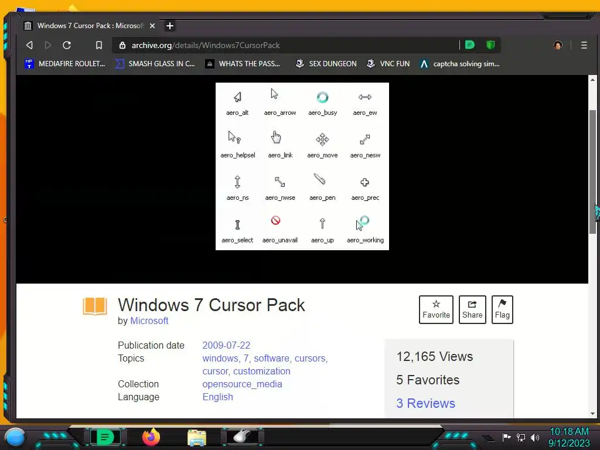Screen dimensions: 600x450
Task: Launch Firefox from the taskbar
Action: pyautogui.click(x=151, y=437)
